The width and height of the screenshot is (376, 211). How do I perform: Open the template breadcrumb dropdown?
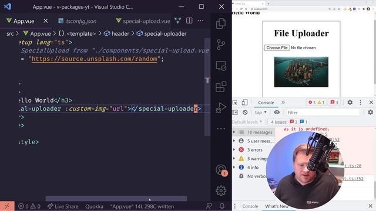(x=77, y=34)
